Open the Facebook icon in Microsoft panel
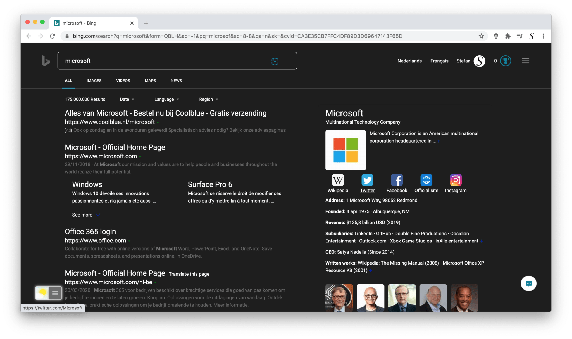The height and width of the screenshot is (339, 572). pos(397,180)
